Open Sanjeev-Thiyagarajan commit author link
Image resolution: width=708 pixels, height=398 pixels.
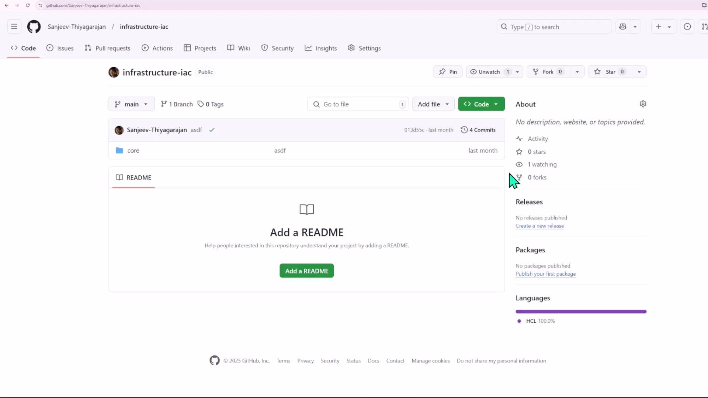click(157, 130)
